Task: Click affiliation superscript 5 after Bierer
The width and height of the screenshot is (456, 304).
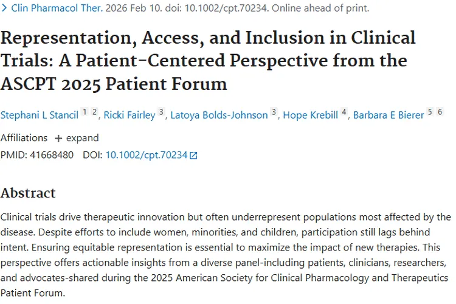Action: click(x=430, y=111)
